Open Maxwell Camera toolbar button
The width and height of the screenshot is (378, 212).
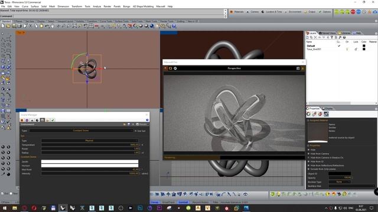click(253, 12)
